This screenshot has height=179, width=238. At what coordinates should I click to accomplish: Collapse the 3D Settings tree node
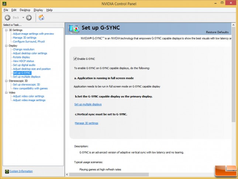coord(6,30)
